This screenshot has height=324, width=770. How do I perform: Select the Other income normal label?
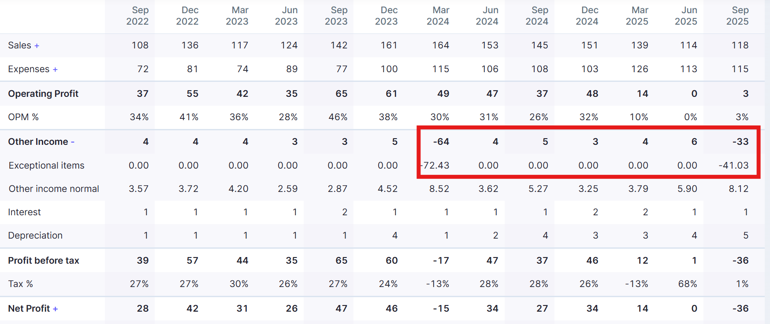coord(54,189)
